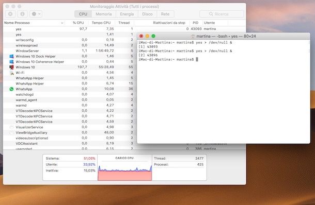Switch to the CPU tab
The image size is (315, 205).
[x=83, y=14]
